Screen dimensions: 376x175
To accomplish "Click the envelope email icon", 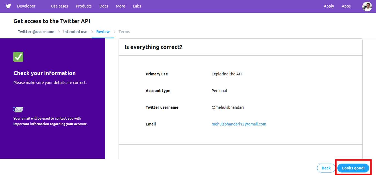I will tap(18, 110).
